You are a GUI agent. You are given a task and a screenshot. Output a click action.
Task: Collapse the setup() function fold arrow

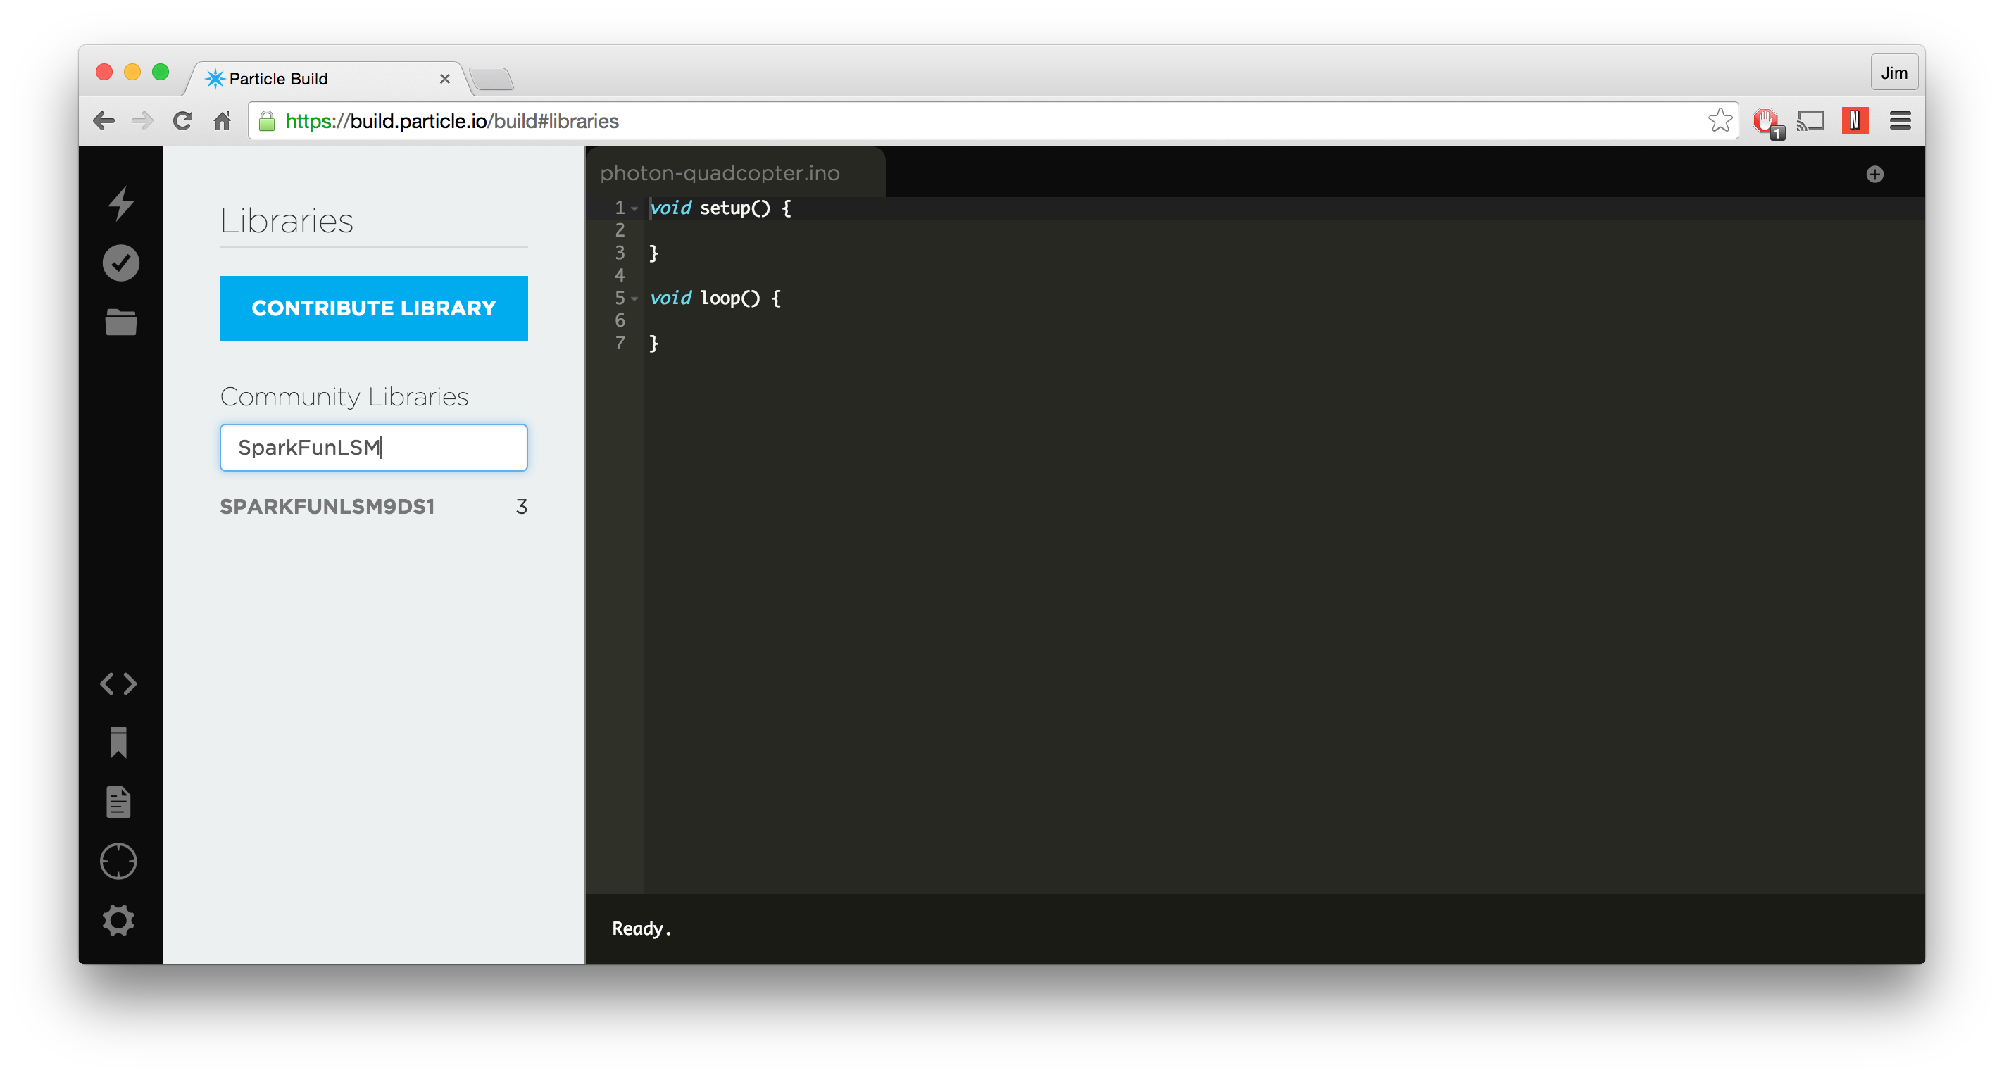(635, 208)
